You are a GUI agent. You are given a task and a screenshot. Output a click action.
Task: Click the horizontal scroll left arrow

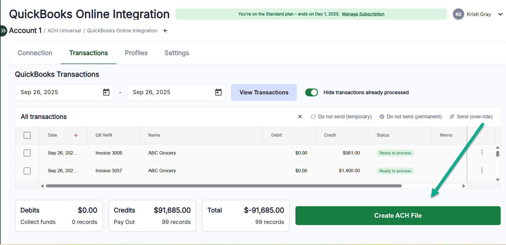pyautogui.click(x=42, y=186)
